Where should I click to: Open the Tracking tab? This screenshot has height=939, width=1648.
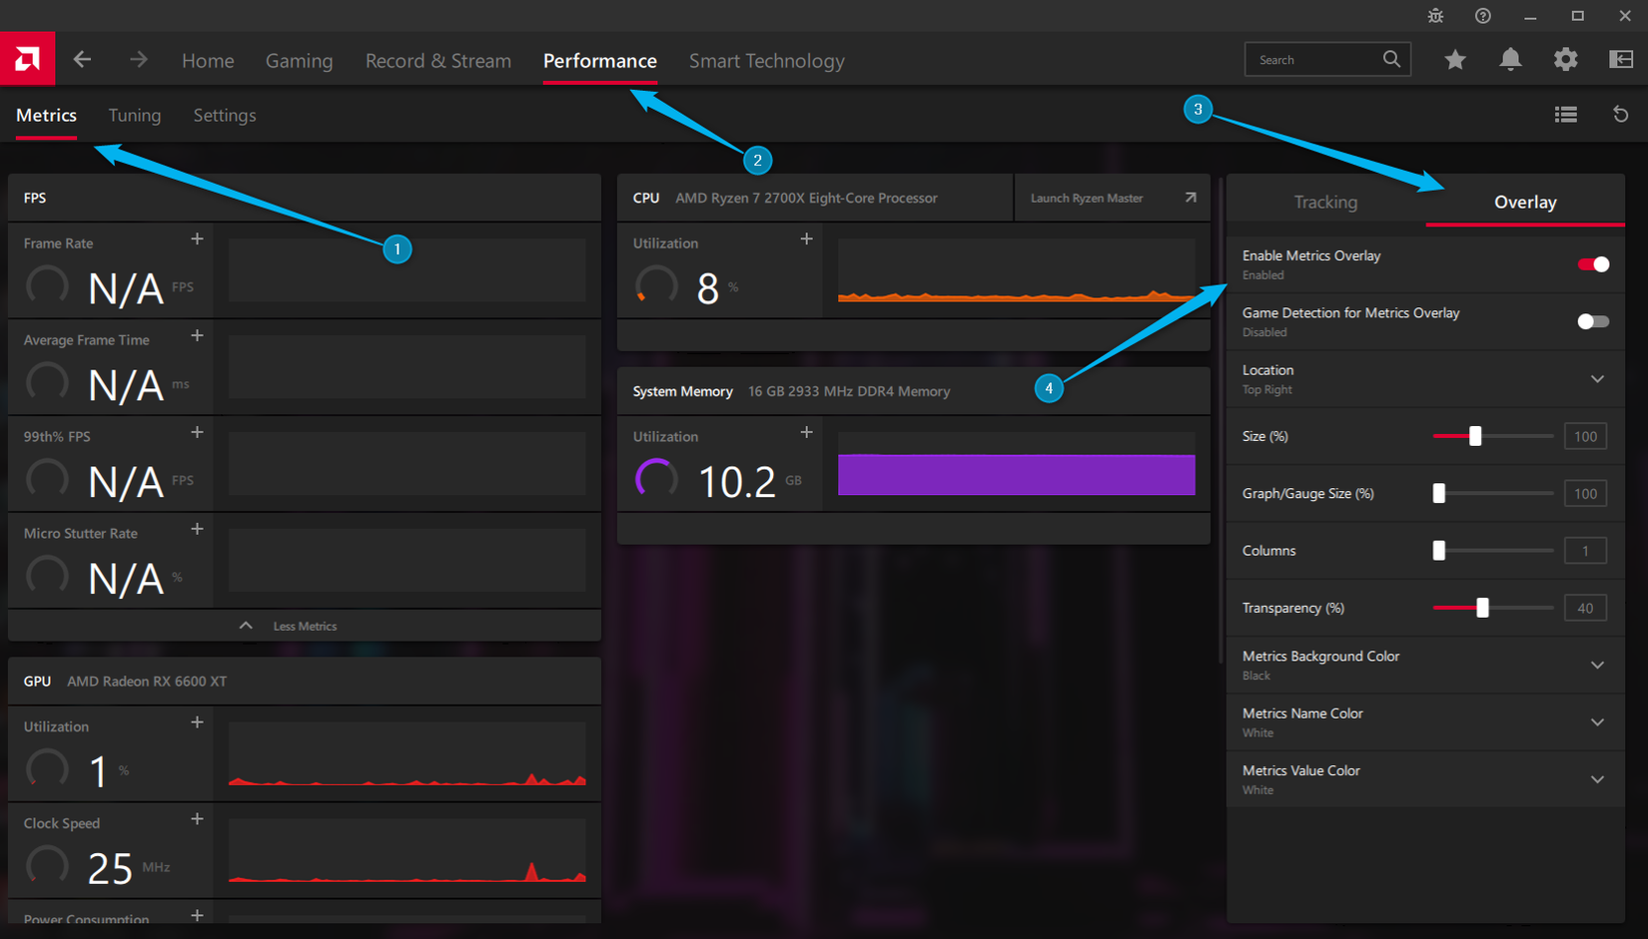point(1325,203)
